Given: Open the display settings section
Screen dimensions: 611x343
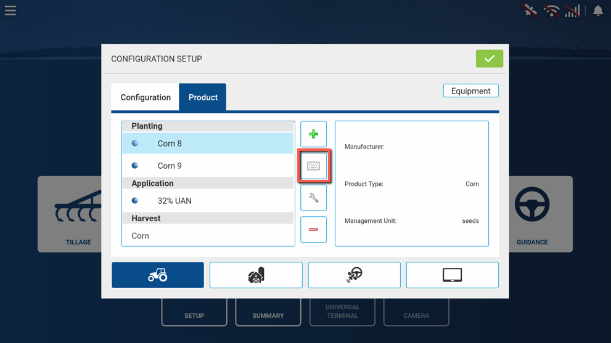Looking at the screenshot, I should coord(453,275).
